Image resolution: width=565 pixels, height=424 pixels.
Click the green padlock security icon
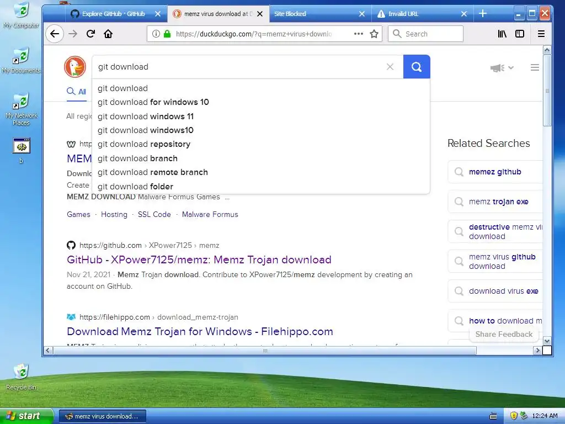pyautogui.click(x=167, y=34)
